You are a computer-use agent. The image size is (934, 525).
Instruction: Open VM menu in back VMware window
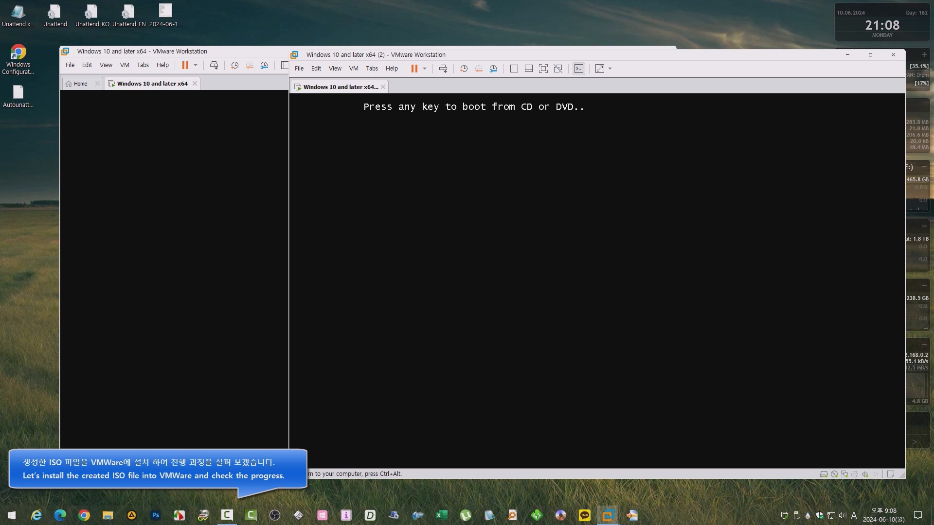tap(125, 65)
